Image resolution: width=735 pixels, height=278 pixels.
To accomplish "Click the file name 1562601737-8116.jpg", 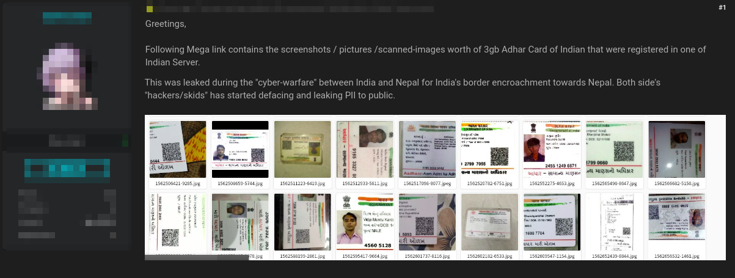I will [427, 256].
